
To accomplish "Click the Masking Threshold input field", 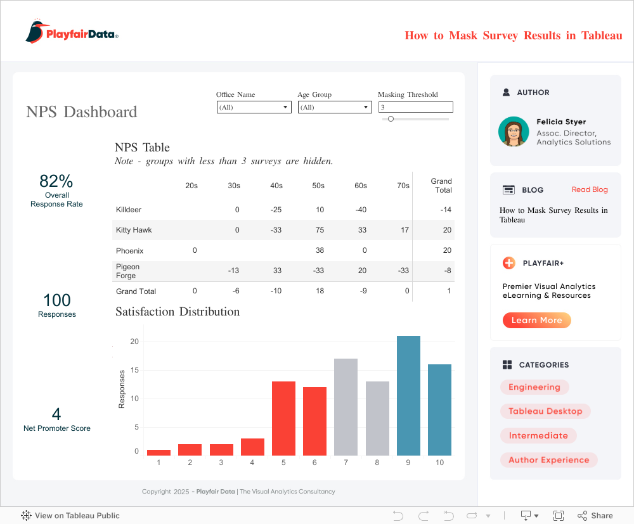I will point(415,108).
